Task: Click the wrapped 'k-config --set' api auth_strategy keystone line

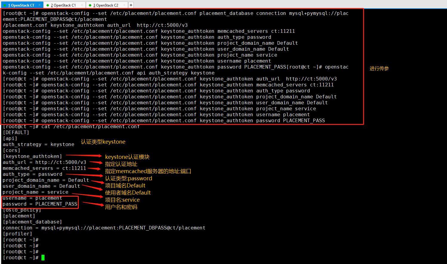Action: tap(109, 73)
